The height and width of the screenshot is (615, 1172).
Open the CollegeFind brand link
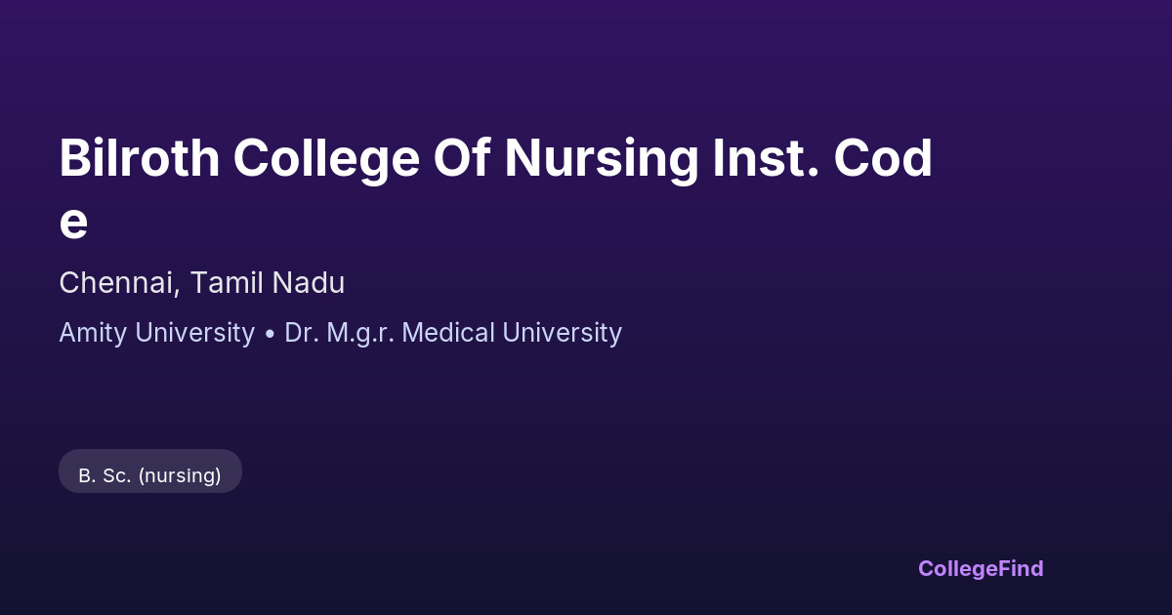click(980, 568)
